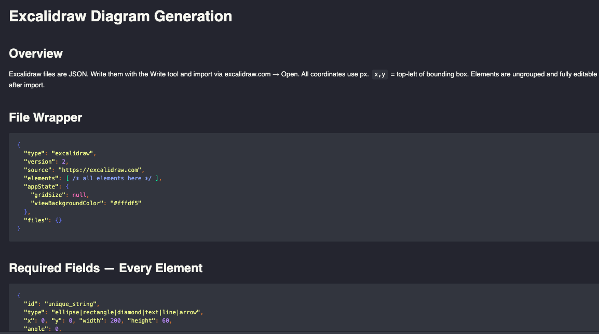The width and height of the screenshot is (599, 334).
Task: Select the inline x,y code badge
Action: pyautogui.click(x=379, y=74)
